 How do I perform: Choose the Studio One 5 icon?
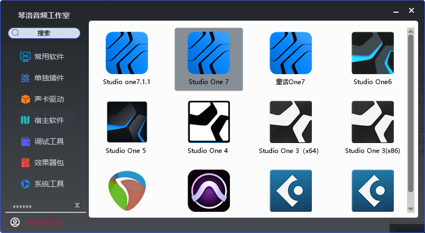point(127,122)
